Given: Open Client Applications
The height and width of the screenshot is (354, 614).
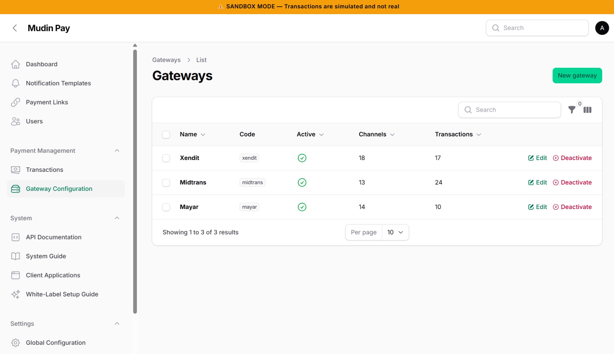Looking at the screenshot, I should [x=66, y=275].
